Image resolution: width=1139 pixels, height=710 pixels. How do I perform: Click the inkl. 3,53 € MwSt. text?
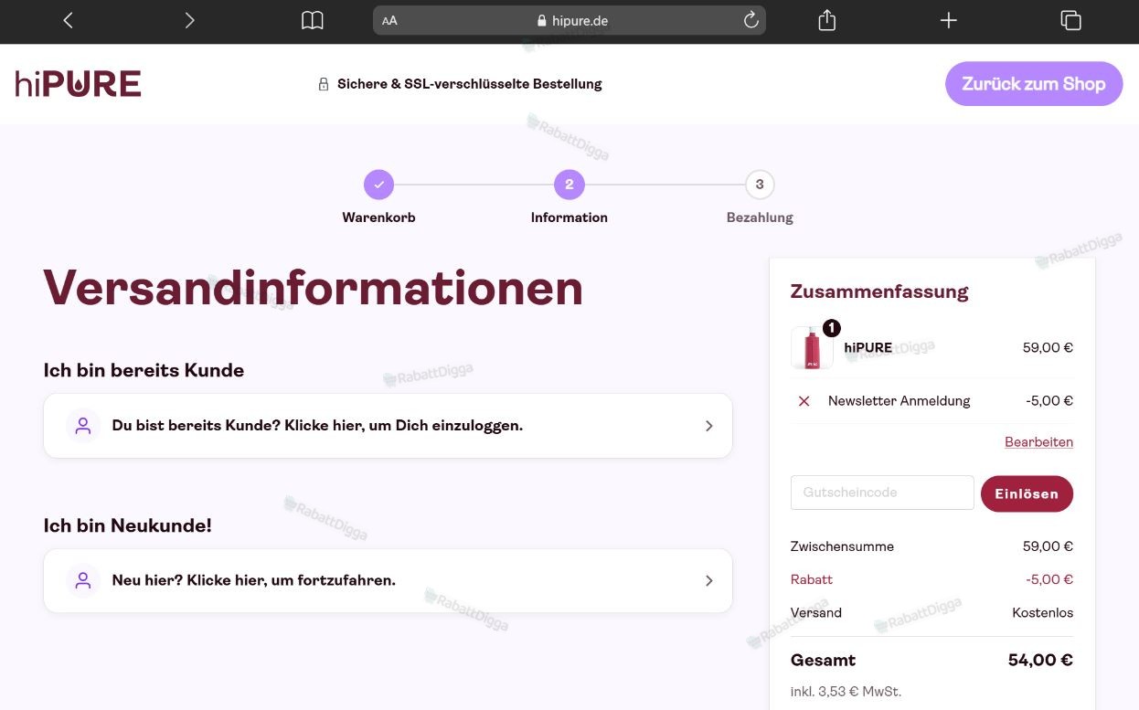pyautogui.click(x=846, y=692)
